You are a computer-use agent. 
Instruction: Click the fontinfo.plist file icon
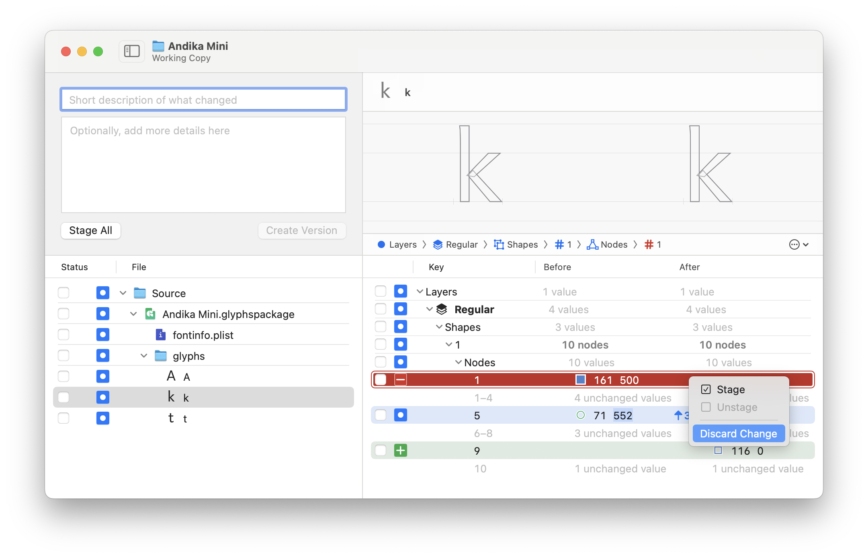(x=160, y=335)
